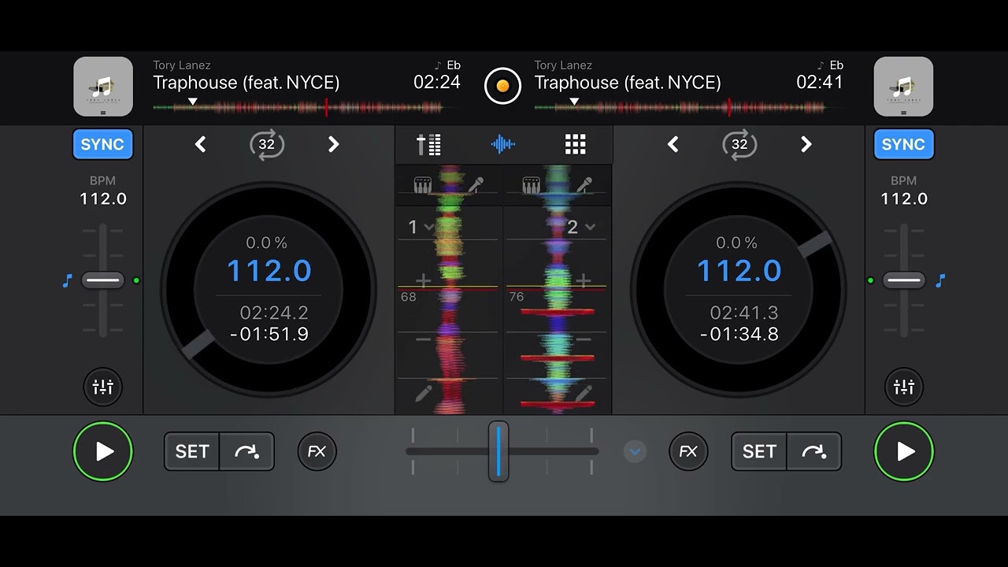The width and height of the screenshot is (1008, 567).
Task: Open the left deck album artwork
Action: 103,87
